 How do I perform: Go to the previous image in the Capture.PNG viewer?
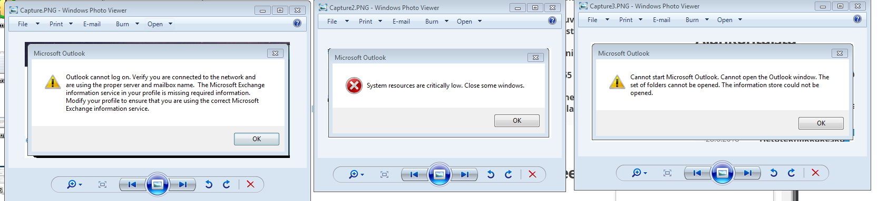(132, 184)
